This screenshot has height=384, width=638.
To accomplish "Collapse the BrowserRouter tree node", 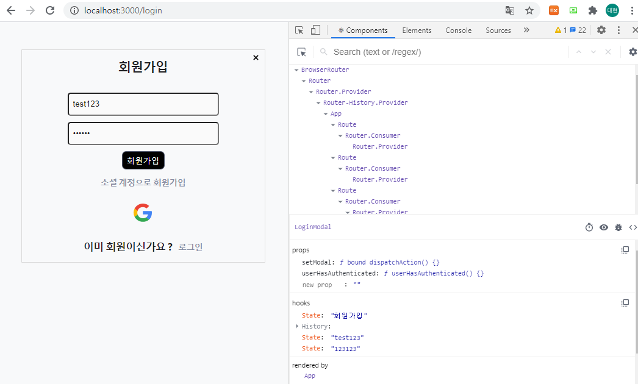I will tap(295, 69).
